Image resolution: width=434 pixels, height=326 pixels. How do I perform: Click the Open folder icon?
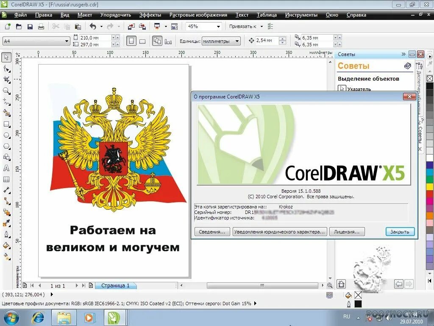[x=19, y=27]
